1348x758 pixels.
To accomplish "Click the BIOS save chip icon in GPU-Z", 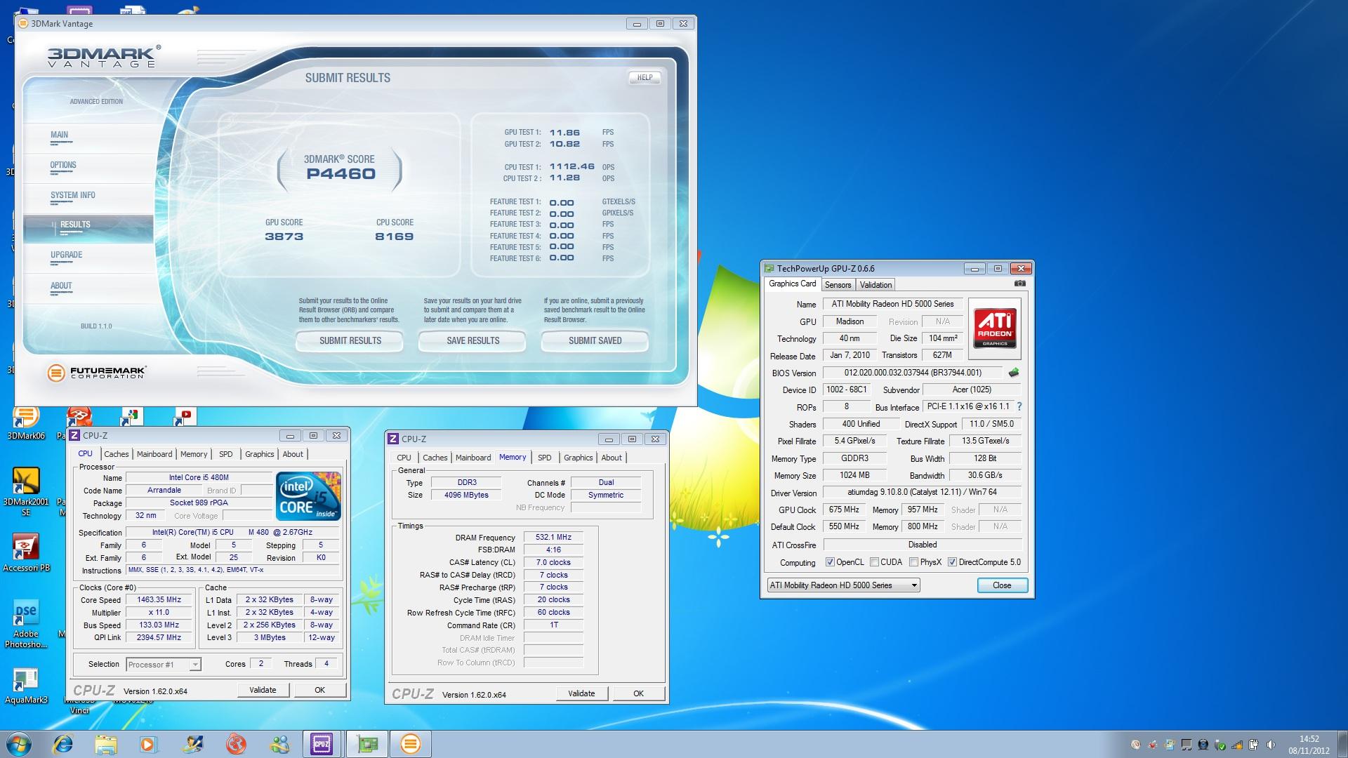I will coord(1013,373).
